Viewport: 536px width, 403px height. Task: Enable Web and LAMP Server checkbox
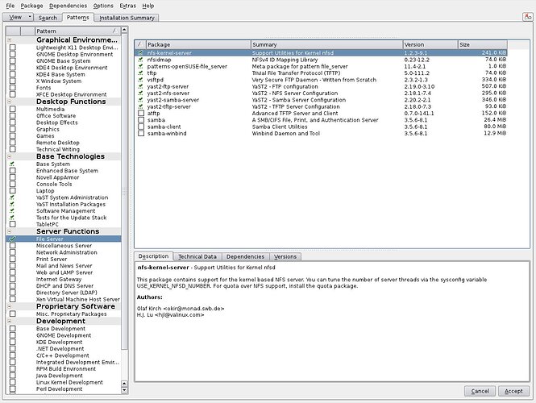click(x=13, y=272)
